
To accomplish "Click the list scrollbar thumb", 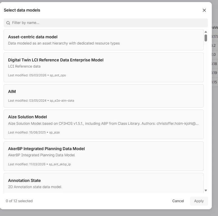I will (206, 38).
